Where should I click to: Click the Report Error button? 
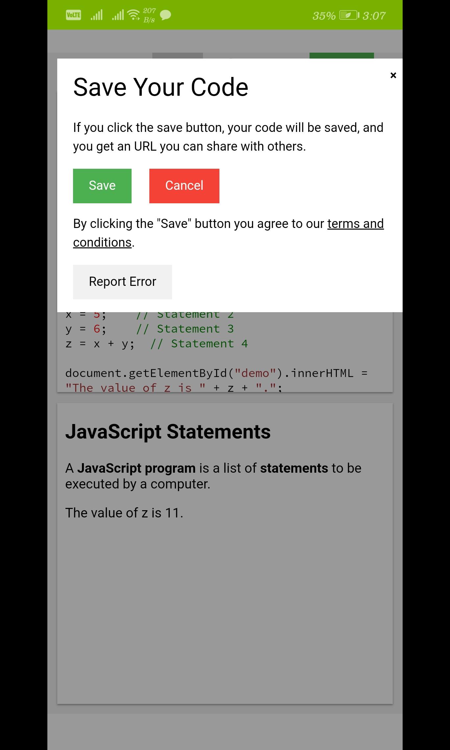(122, 282)
